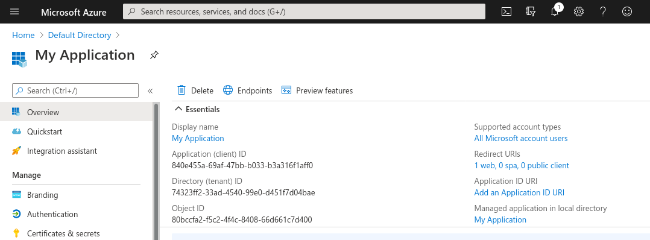Focus the sidebar Search (Ctrl+/) field
The width and height of the screenshot is (650, 240).
point(75,90)
